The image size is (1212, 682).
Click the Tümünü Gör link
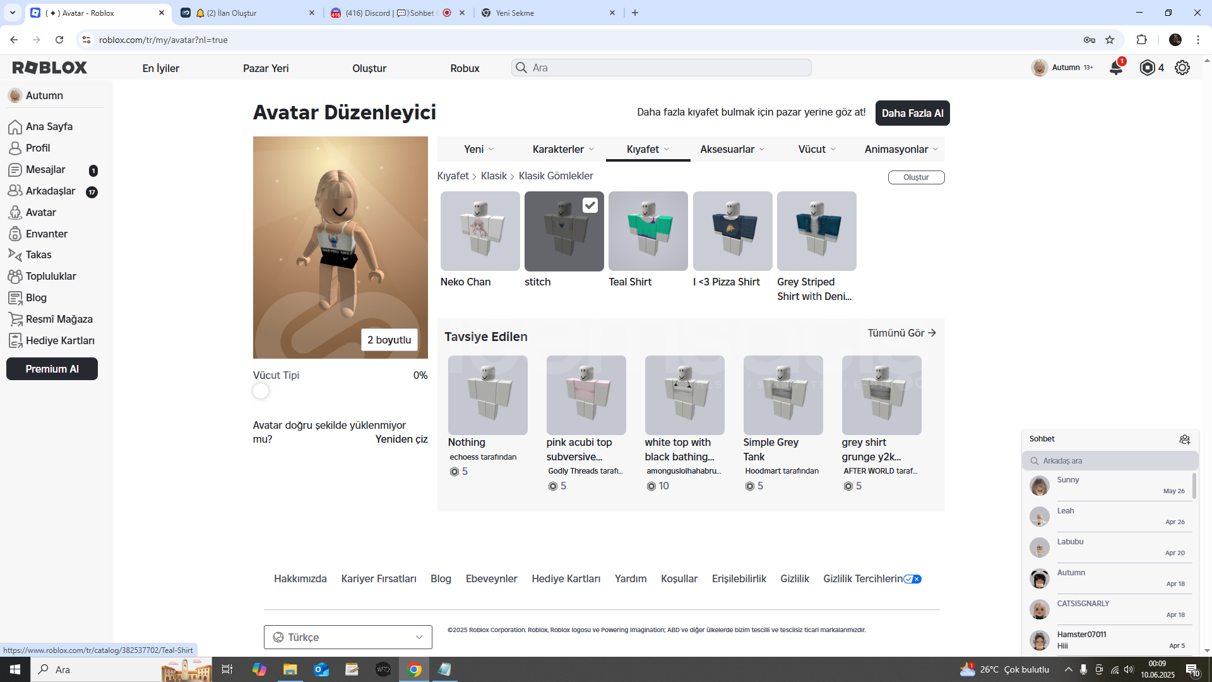901,333
